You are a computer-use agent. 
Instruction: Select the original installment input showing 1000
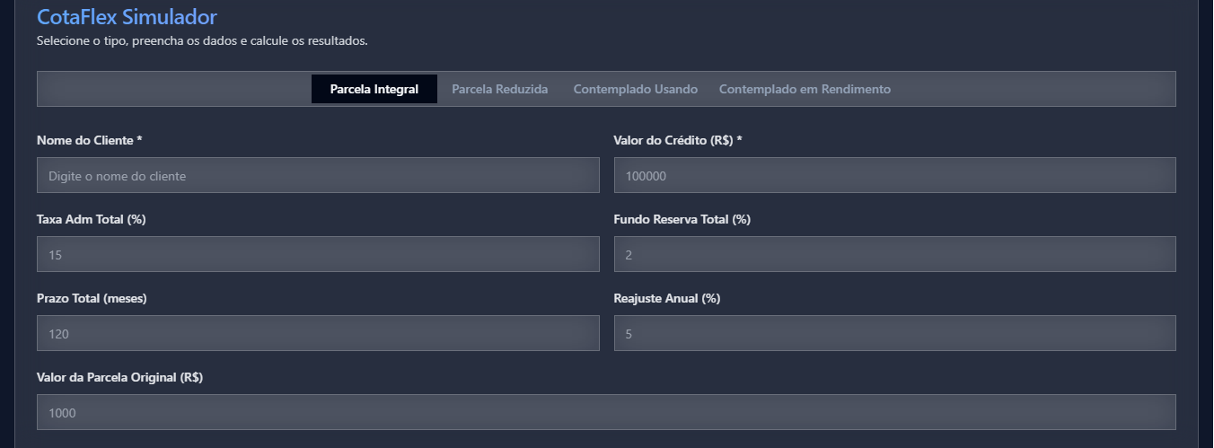[606, 412]
